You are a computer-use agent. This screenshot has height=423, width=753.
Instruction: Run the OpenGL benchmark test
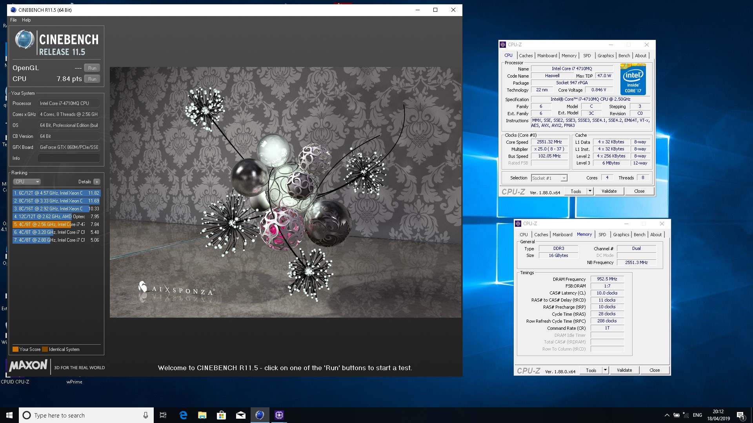(x=92, y=68)
